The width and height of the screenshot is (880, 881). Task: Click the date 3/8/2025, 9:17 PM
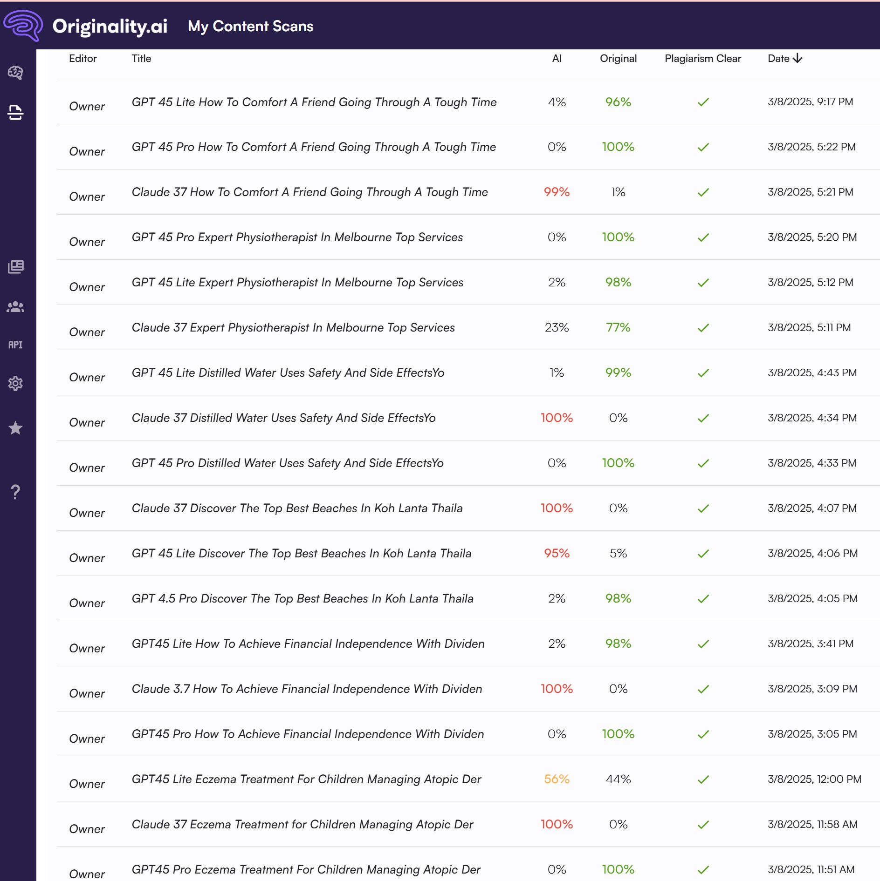[x=810, y=102]
